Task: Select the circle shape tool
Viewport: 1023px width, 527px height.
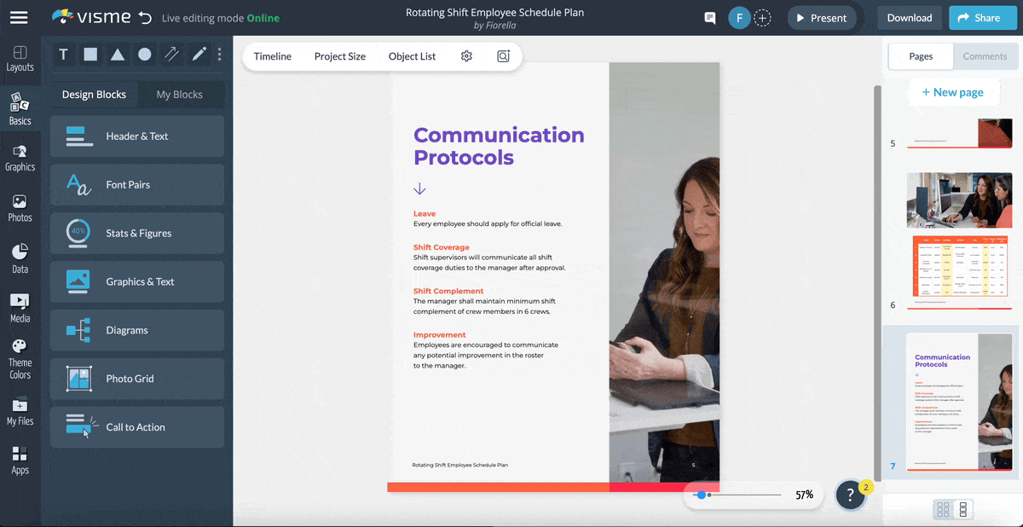Action: (x=145, y=54)
